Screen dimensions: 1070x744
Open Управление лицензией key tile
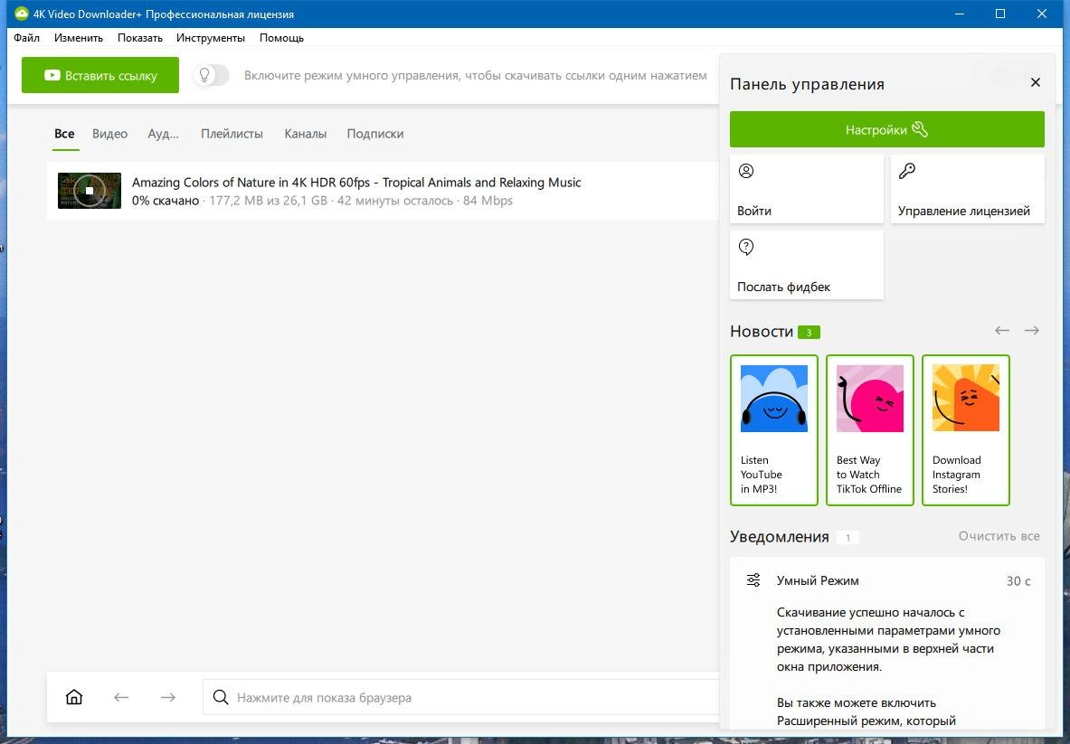(x=967, y=189)
